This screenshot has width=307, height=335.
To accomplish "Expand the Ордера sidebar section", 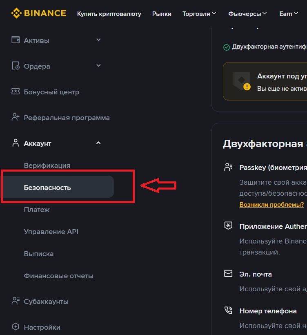I will point(98,65).
